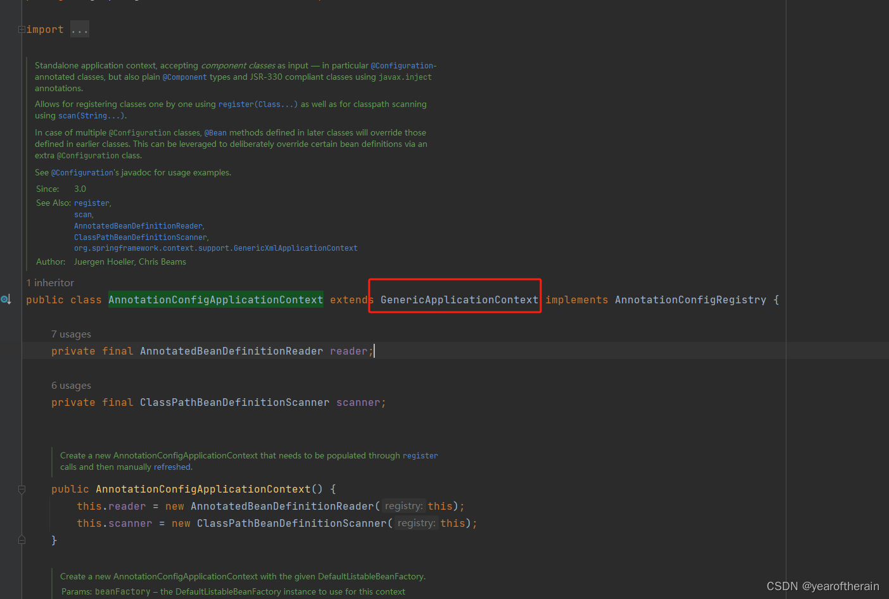This screenshot has width=889, height=599.
Task: Click the '@Configuration-' link after 'in particular'
Action: [x=403, y=66]
